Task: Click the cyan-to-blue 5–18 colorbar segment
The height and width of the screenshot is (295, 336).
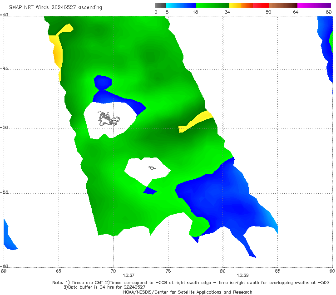Action: (x=181, y=5)
